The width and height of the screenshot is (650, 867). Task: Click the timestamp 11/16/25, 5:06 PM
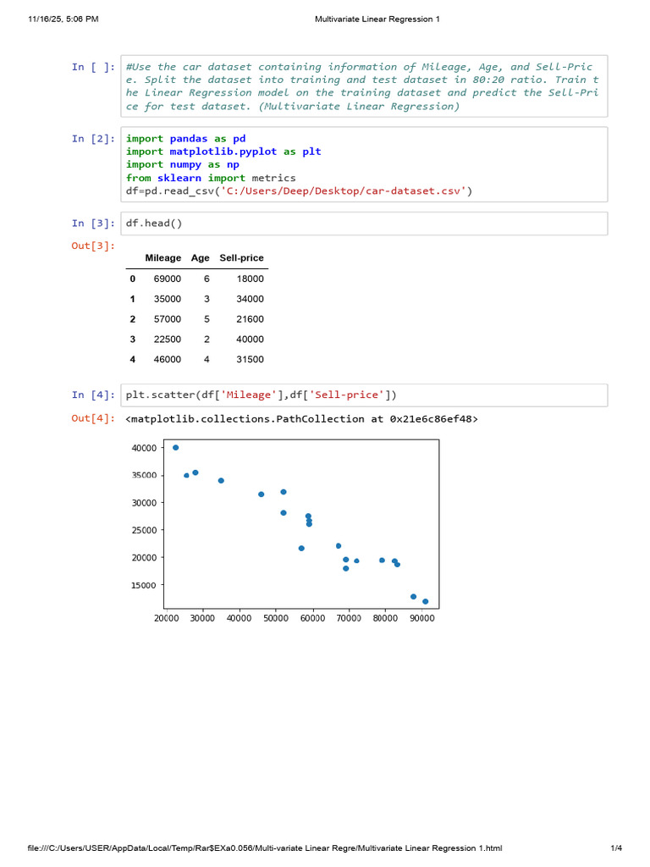pyautogui.click(x=63, y=19)
